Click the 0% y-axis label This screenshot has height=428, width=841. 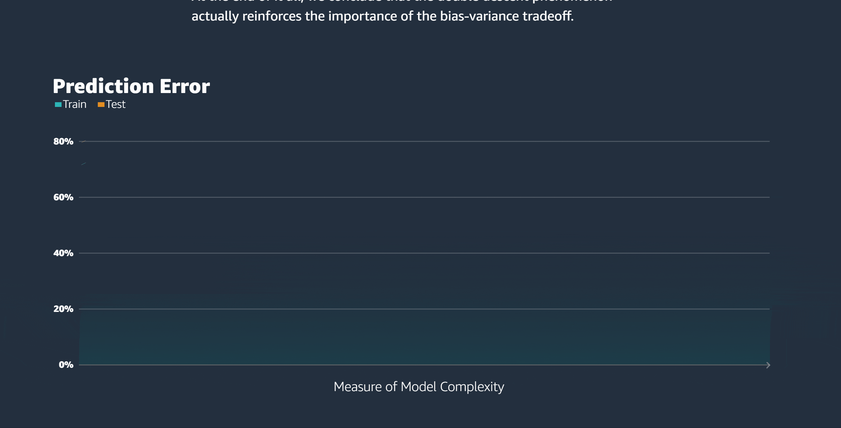click(66, 364)
